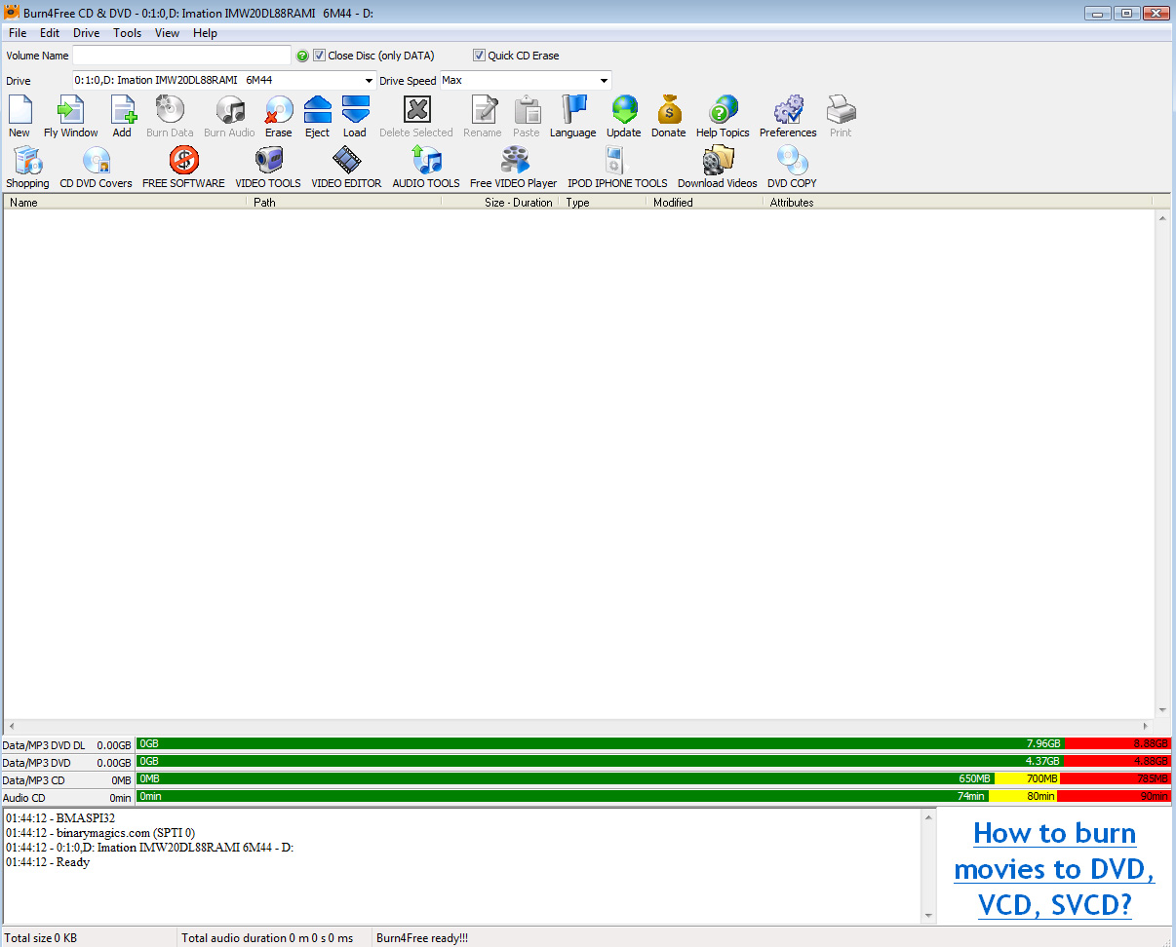Click the Attributes column header
The image size is (1176, 947).
[959, 203]
